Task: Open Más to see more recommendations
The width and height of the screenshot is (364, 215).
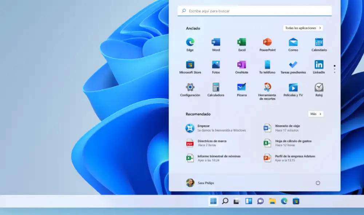Action: [316, 114]
